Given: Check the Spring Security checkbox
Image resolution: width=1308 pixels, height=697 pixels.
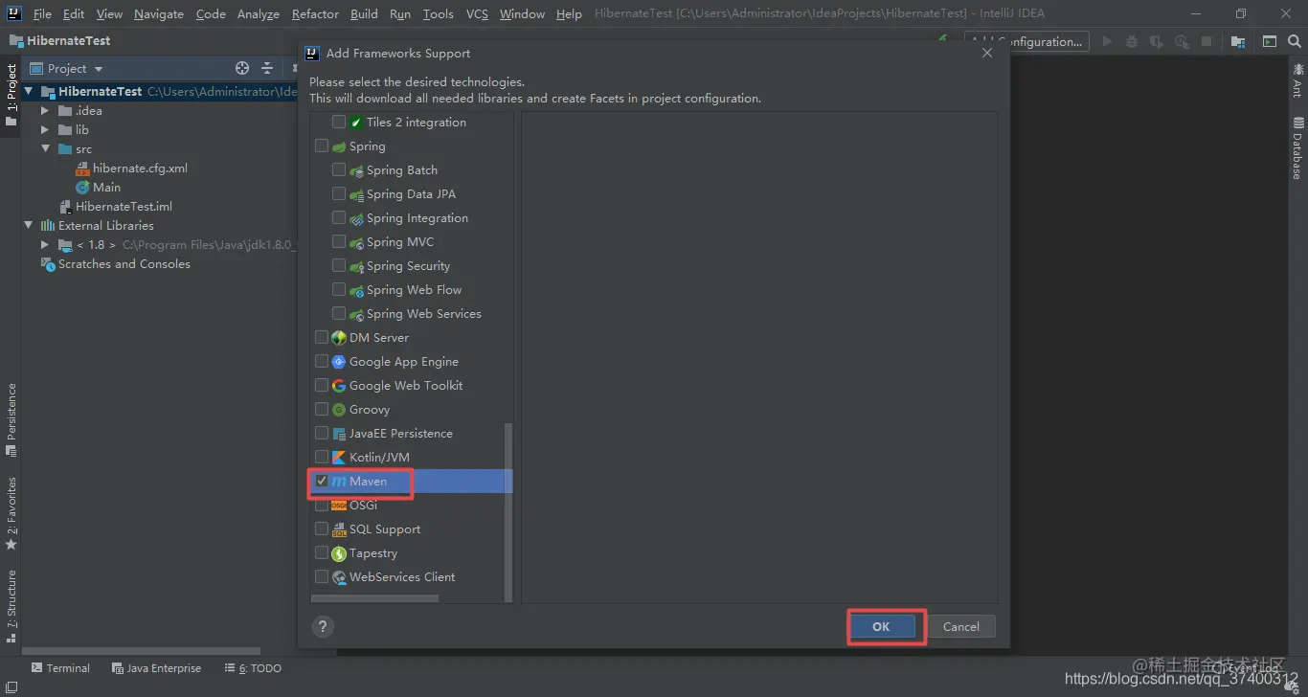Looking at the screenshot, I should (339, 266).
